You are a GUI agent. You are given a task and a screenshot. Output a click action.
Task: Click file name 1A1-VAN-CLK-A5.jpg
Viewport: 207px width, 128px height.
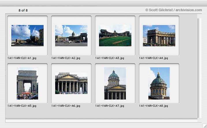click(x=22, y=106)
